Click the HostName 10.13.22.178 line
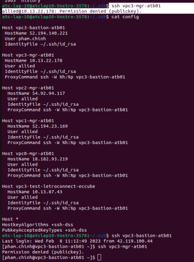 point(34,61)
